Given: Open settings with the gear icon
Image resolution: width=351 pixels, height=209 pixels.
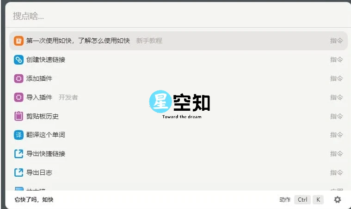Looking at the screenshot, I should [x=338, y=200].
